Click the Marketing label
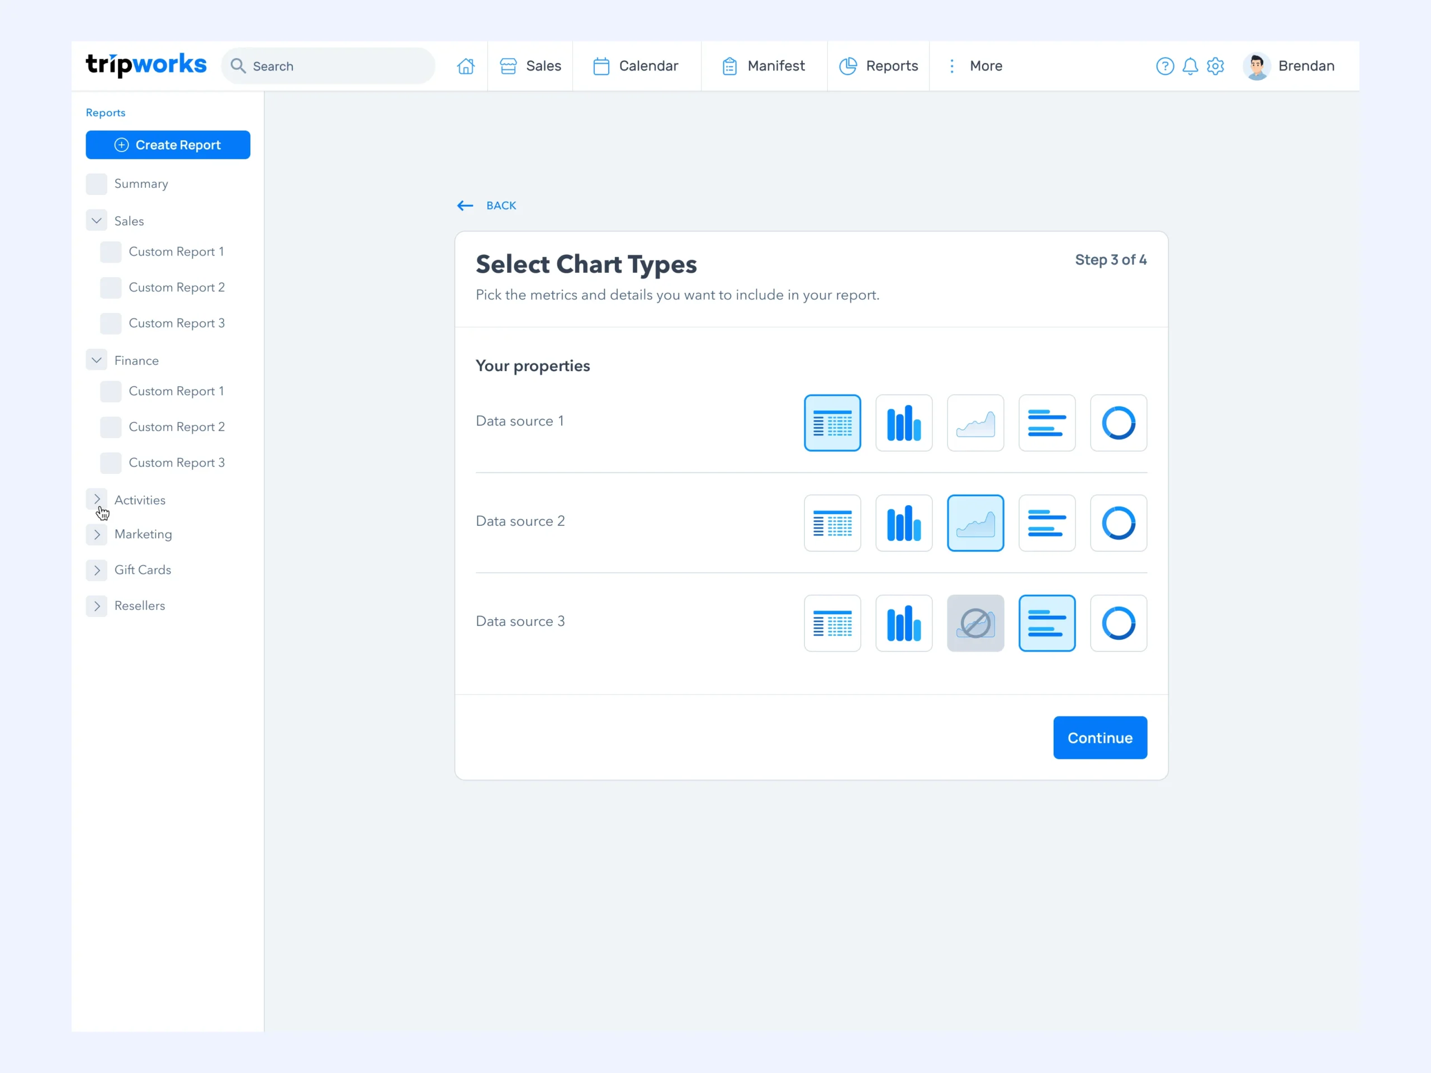 (143, 534)
